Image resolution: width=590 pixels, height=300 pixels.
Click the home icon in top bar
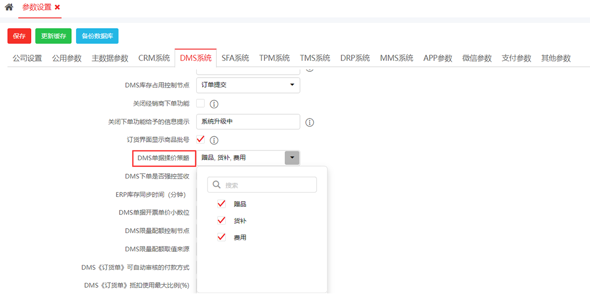coord(8,7)
